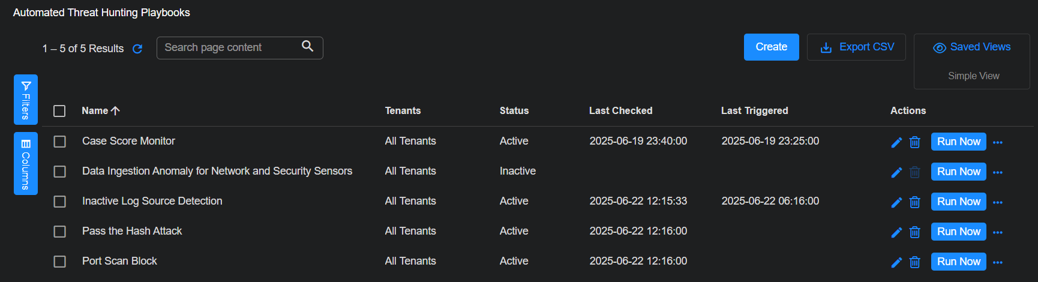The width and height of the screenshot is (1038, 282).
Task: Export the playbook list as CSV
Action: (856, 47)
